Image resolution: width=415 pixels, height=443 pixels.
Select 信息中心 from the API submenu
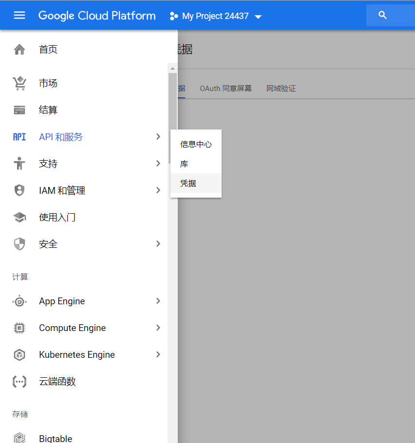pos(196,144)
